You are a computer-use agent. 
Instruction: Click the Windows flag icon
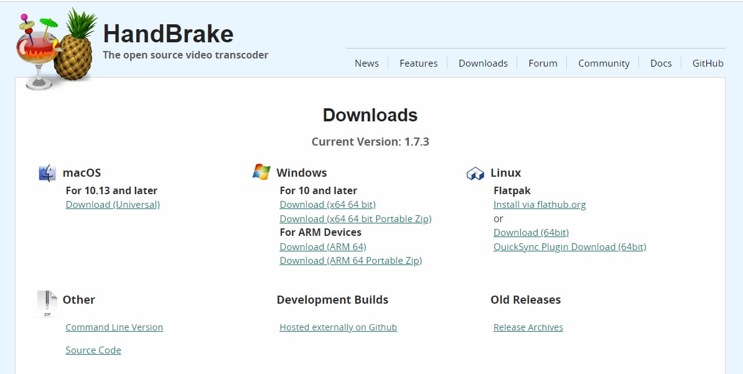point(261,172)
